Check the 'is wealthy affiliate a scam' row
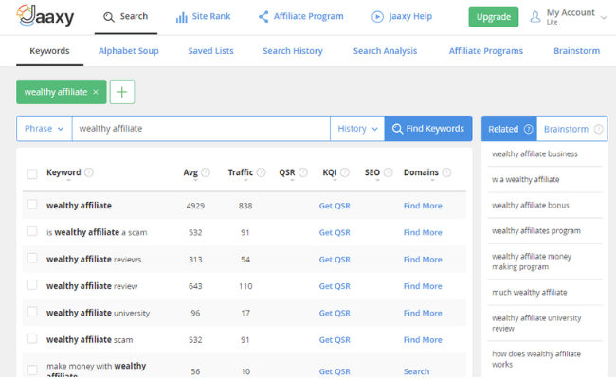This screenshot has height=379, width=616. (32, 231)
